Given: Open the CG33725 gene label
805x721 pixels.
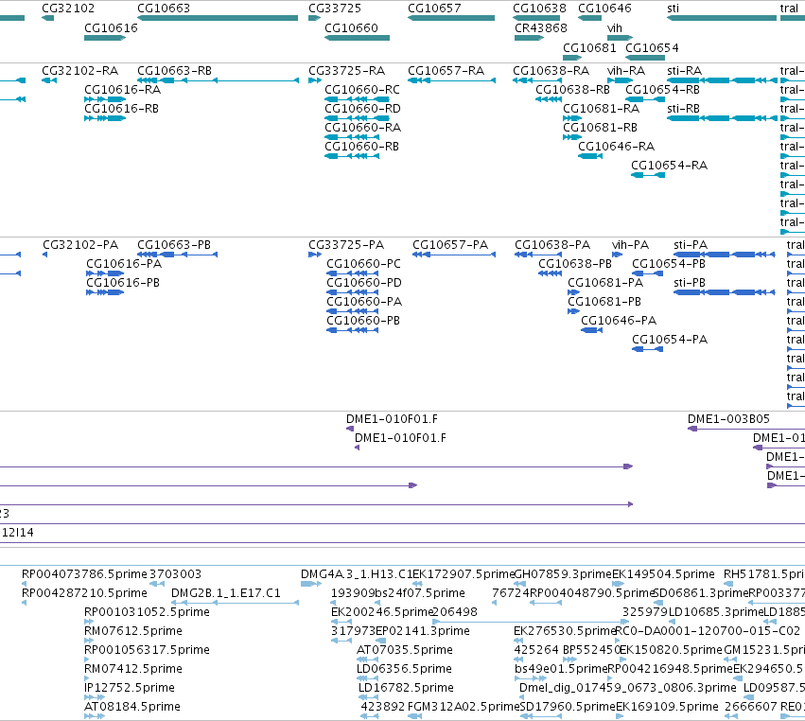Looking at the screenshot, I should [335, 9].
